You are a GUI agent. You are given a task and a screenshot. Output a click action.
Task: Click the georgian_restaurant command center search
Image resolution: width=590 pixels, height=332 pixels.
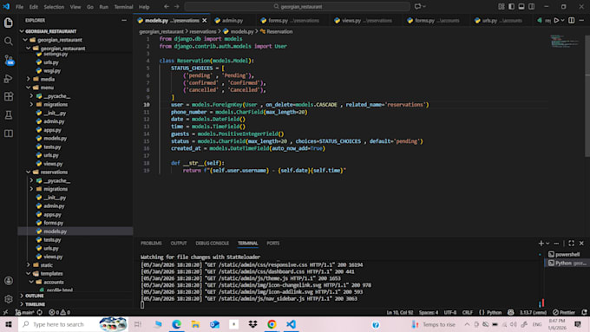point(298,6)
